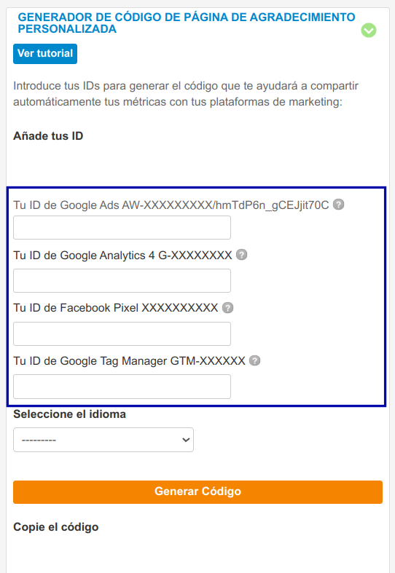Click the Seleccione el idioma label
Image resolution: width=395 pixels, height=573 pixels.
69,414
